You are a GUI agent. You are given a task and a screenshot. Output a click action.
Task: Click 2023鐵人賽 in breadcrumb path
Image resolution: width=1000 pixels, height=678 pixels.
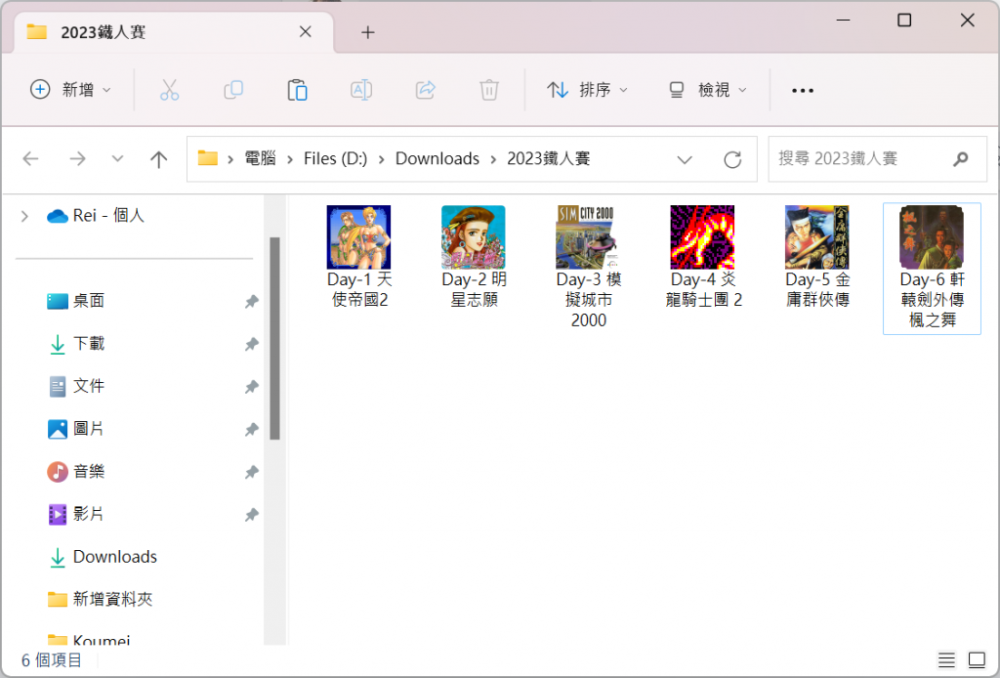549,159
